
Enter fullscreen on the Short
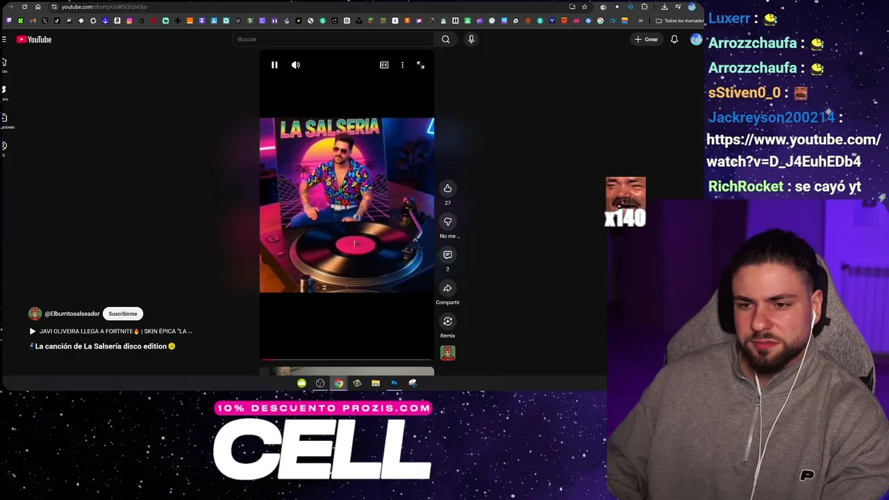coord(420,65)
